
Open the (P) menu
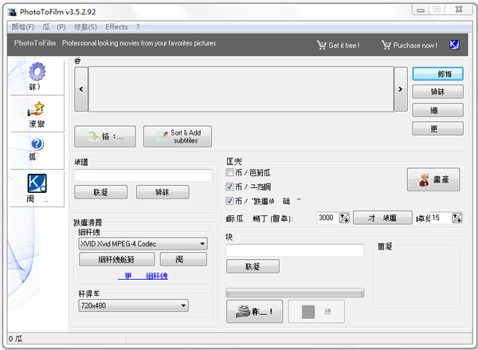pos(53,27)
